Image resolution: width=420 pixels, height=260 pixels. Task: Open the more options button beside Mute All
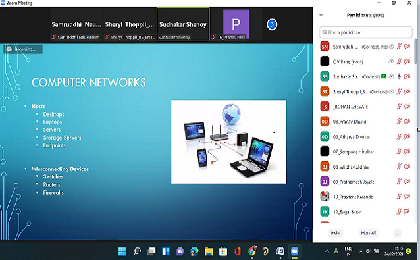[398, 233]
